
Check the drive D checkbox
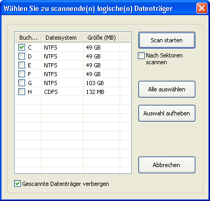click(x=21, y=56)
